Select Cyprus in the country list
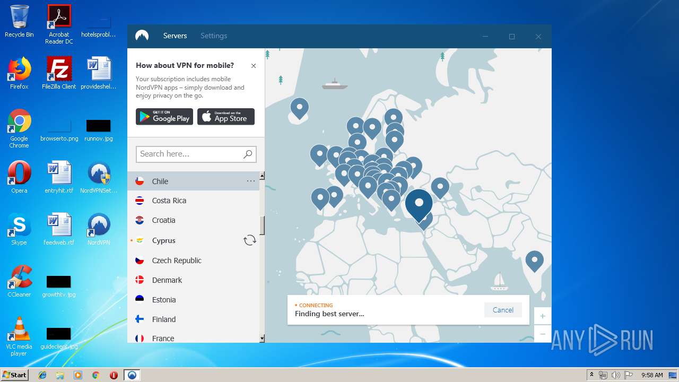679x382 pixels. 193,240
